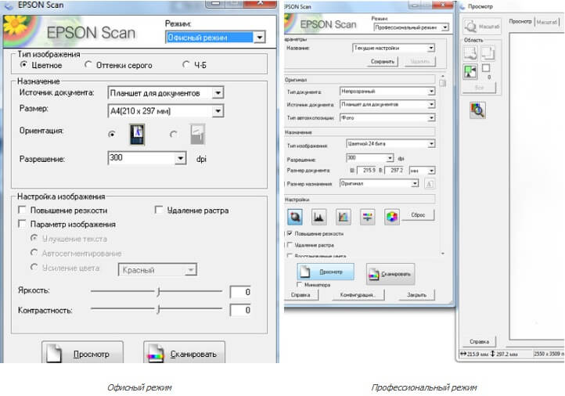Viewport: 565px width, 396px height.
Task: Click Справка button in Professional mode window
Action: [300, 295]
